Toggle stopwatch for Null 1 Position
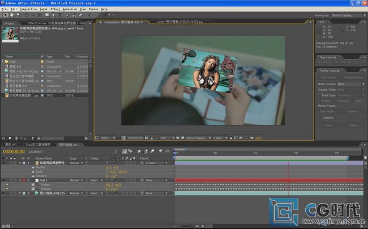Screen dimensions: 368x229 pyautogui.click(x=33, y=185)
